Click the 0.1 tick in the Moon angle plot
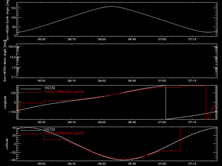 [14, 77]
